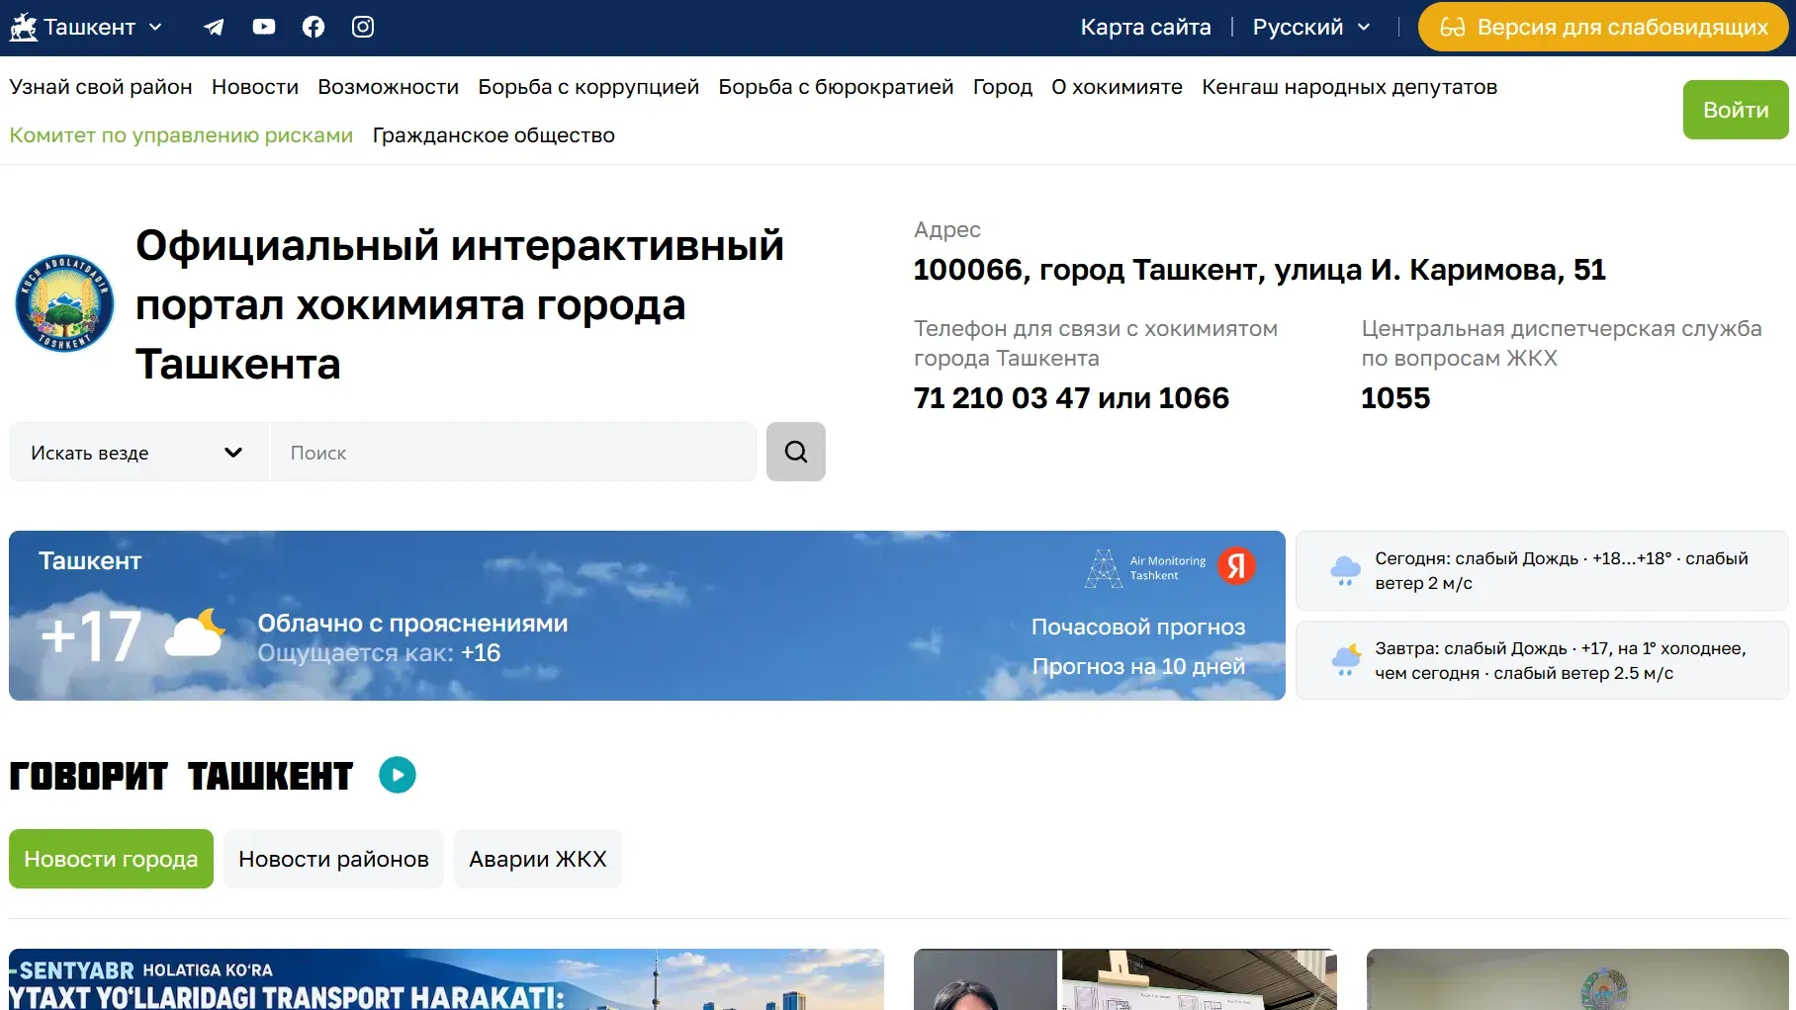Screen dimensions: 1796x1010
Task: Click the Tashkent horse monument logo
Action: click(x=23, y=27)
